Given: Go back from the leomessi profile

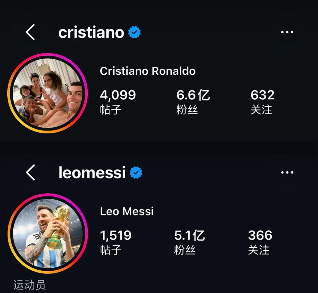Looking at the screenshot, I should click(x=30, y=172).
